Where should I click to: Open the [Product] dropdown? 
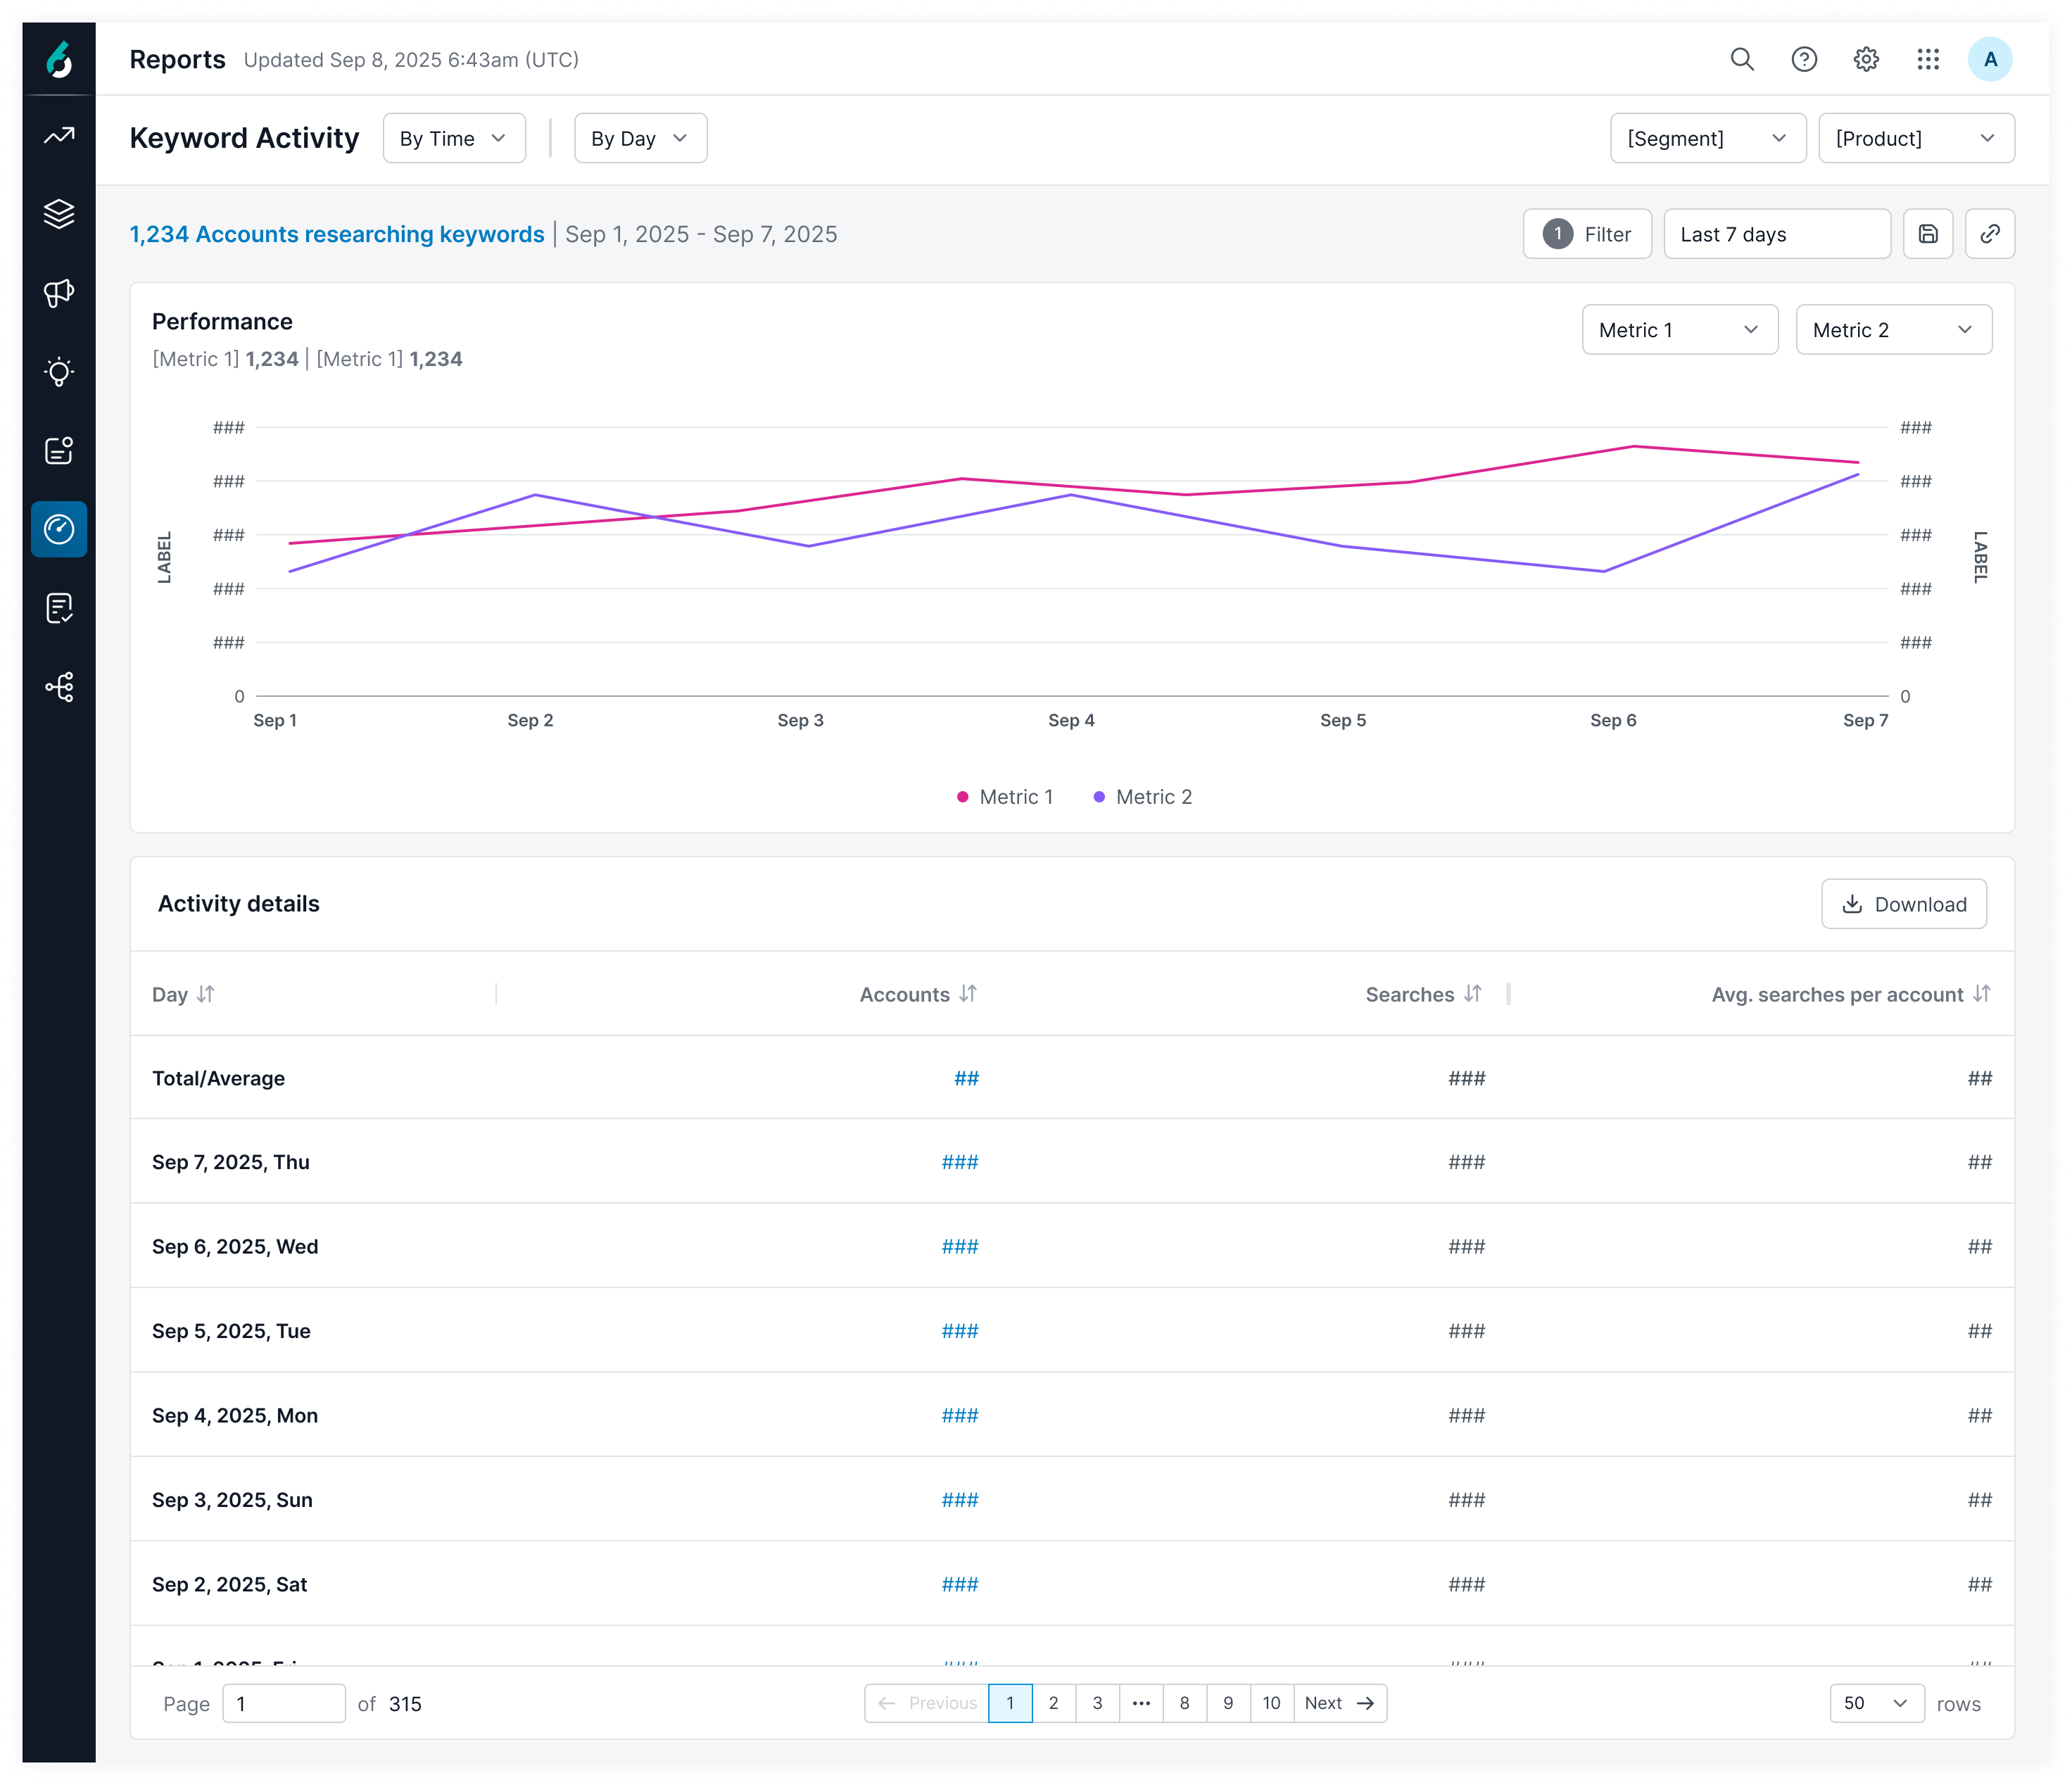(1915, 138)
